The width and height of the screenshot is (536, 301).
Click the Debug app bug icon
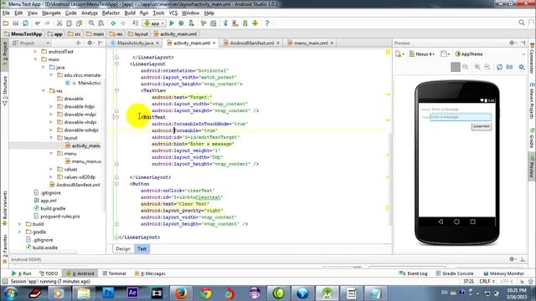[x=182, y=23]
